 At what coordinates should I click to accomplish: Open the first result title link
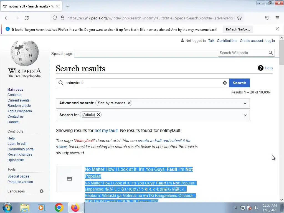[x=139, y=173]
